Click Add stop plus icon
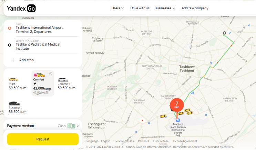This screenshot has width=256, height=150. (x=13, y=60)
